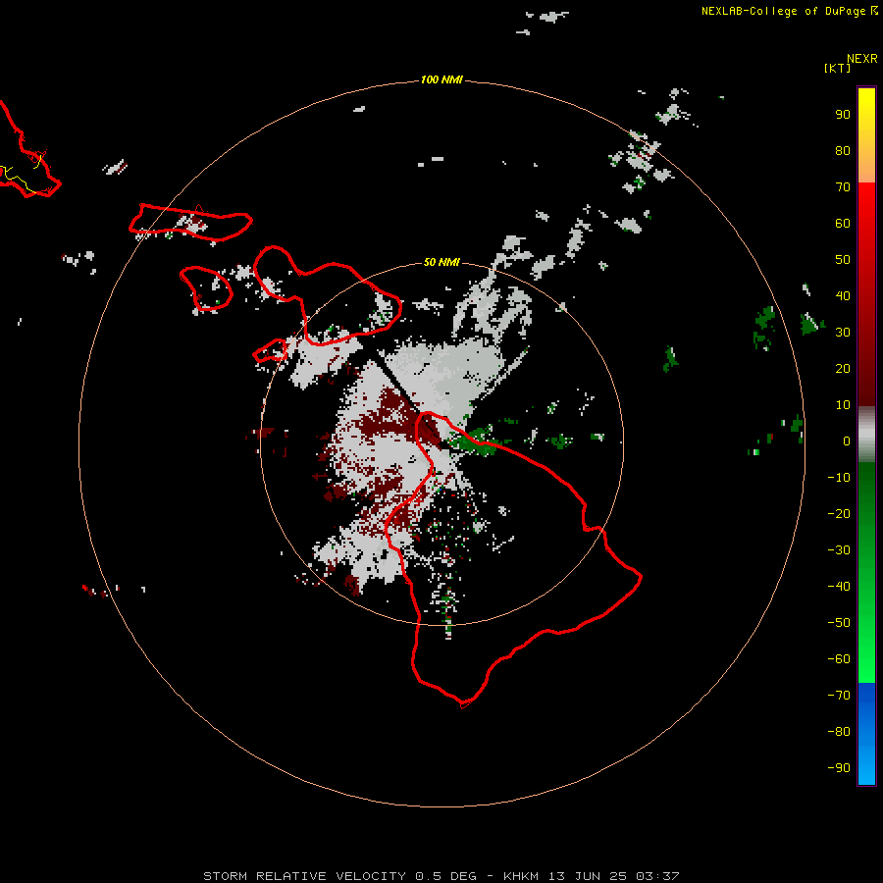
Task: Click the NEXR label above the color bar
Action: (x=862, y=59)
